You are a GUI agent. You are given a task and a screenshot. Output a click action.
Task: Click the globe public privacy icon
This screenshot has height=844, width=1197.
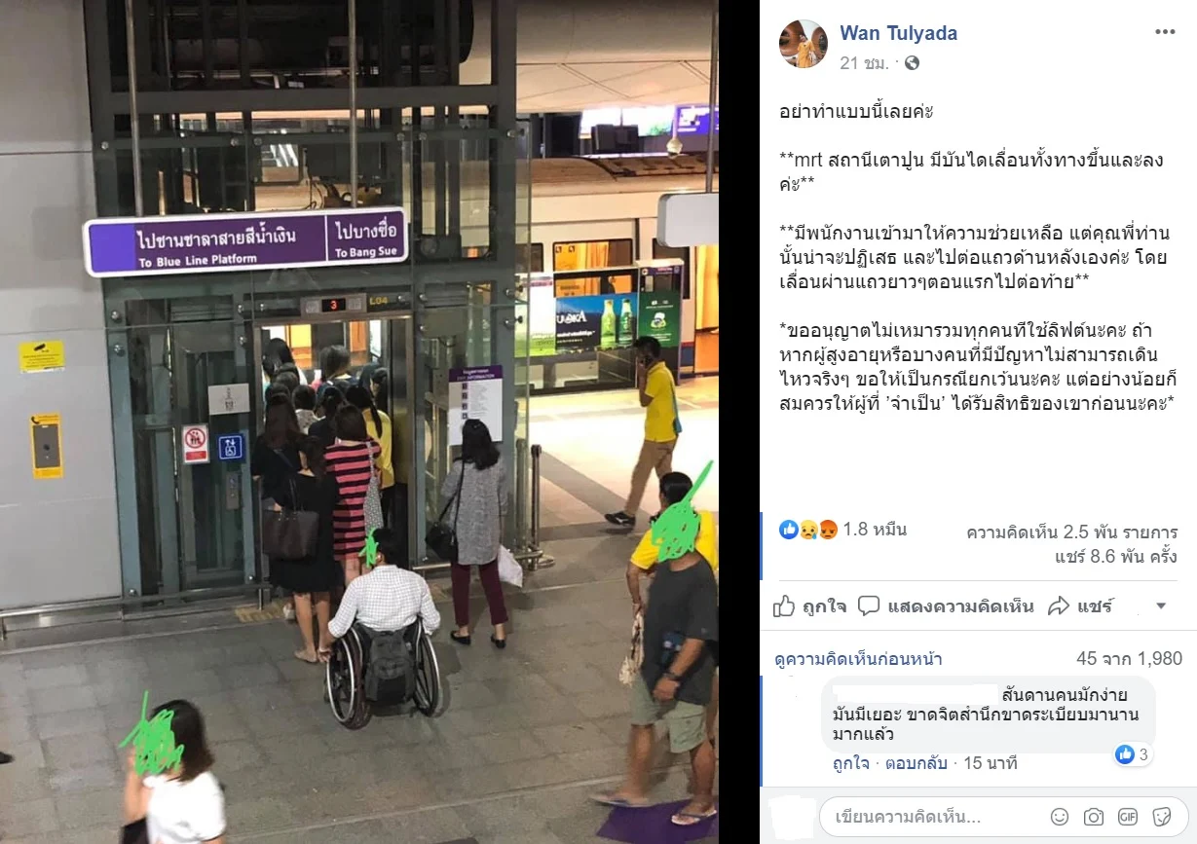(x=912, y=63)
